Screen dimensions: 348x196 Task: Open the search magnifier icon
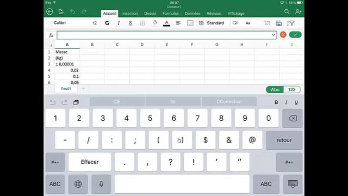point(287,11)
